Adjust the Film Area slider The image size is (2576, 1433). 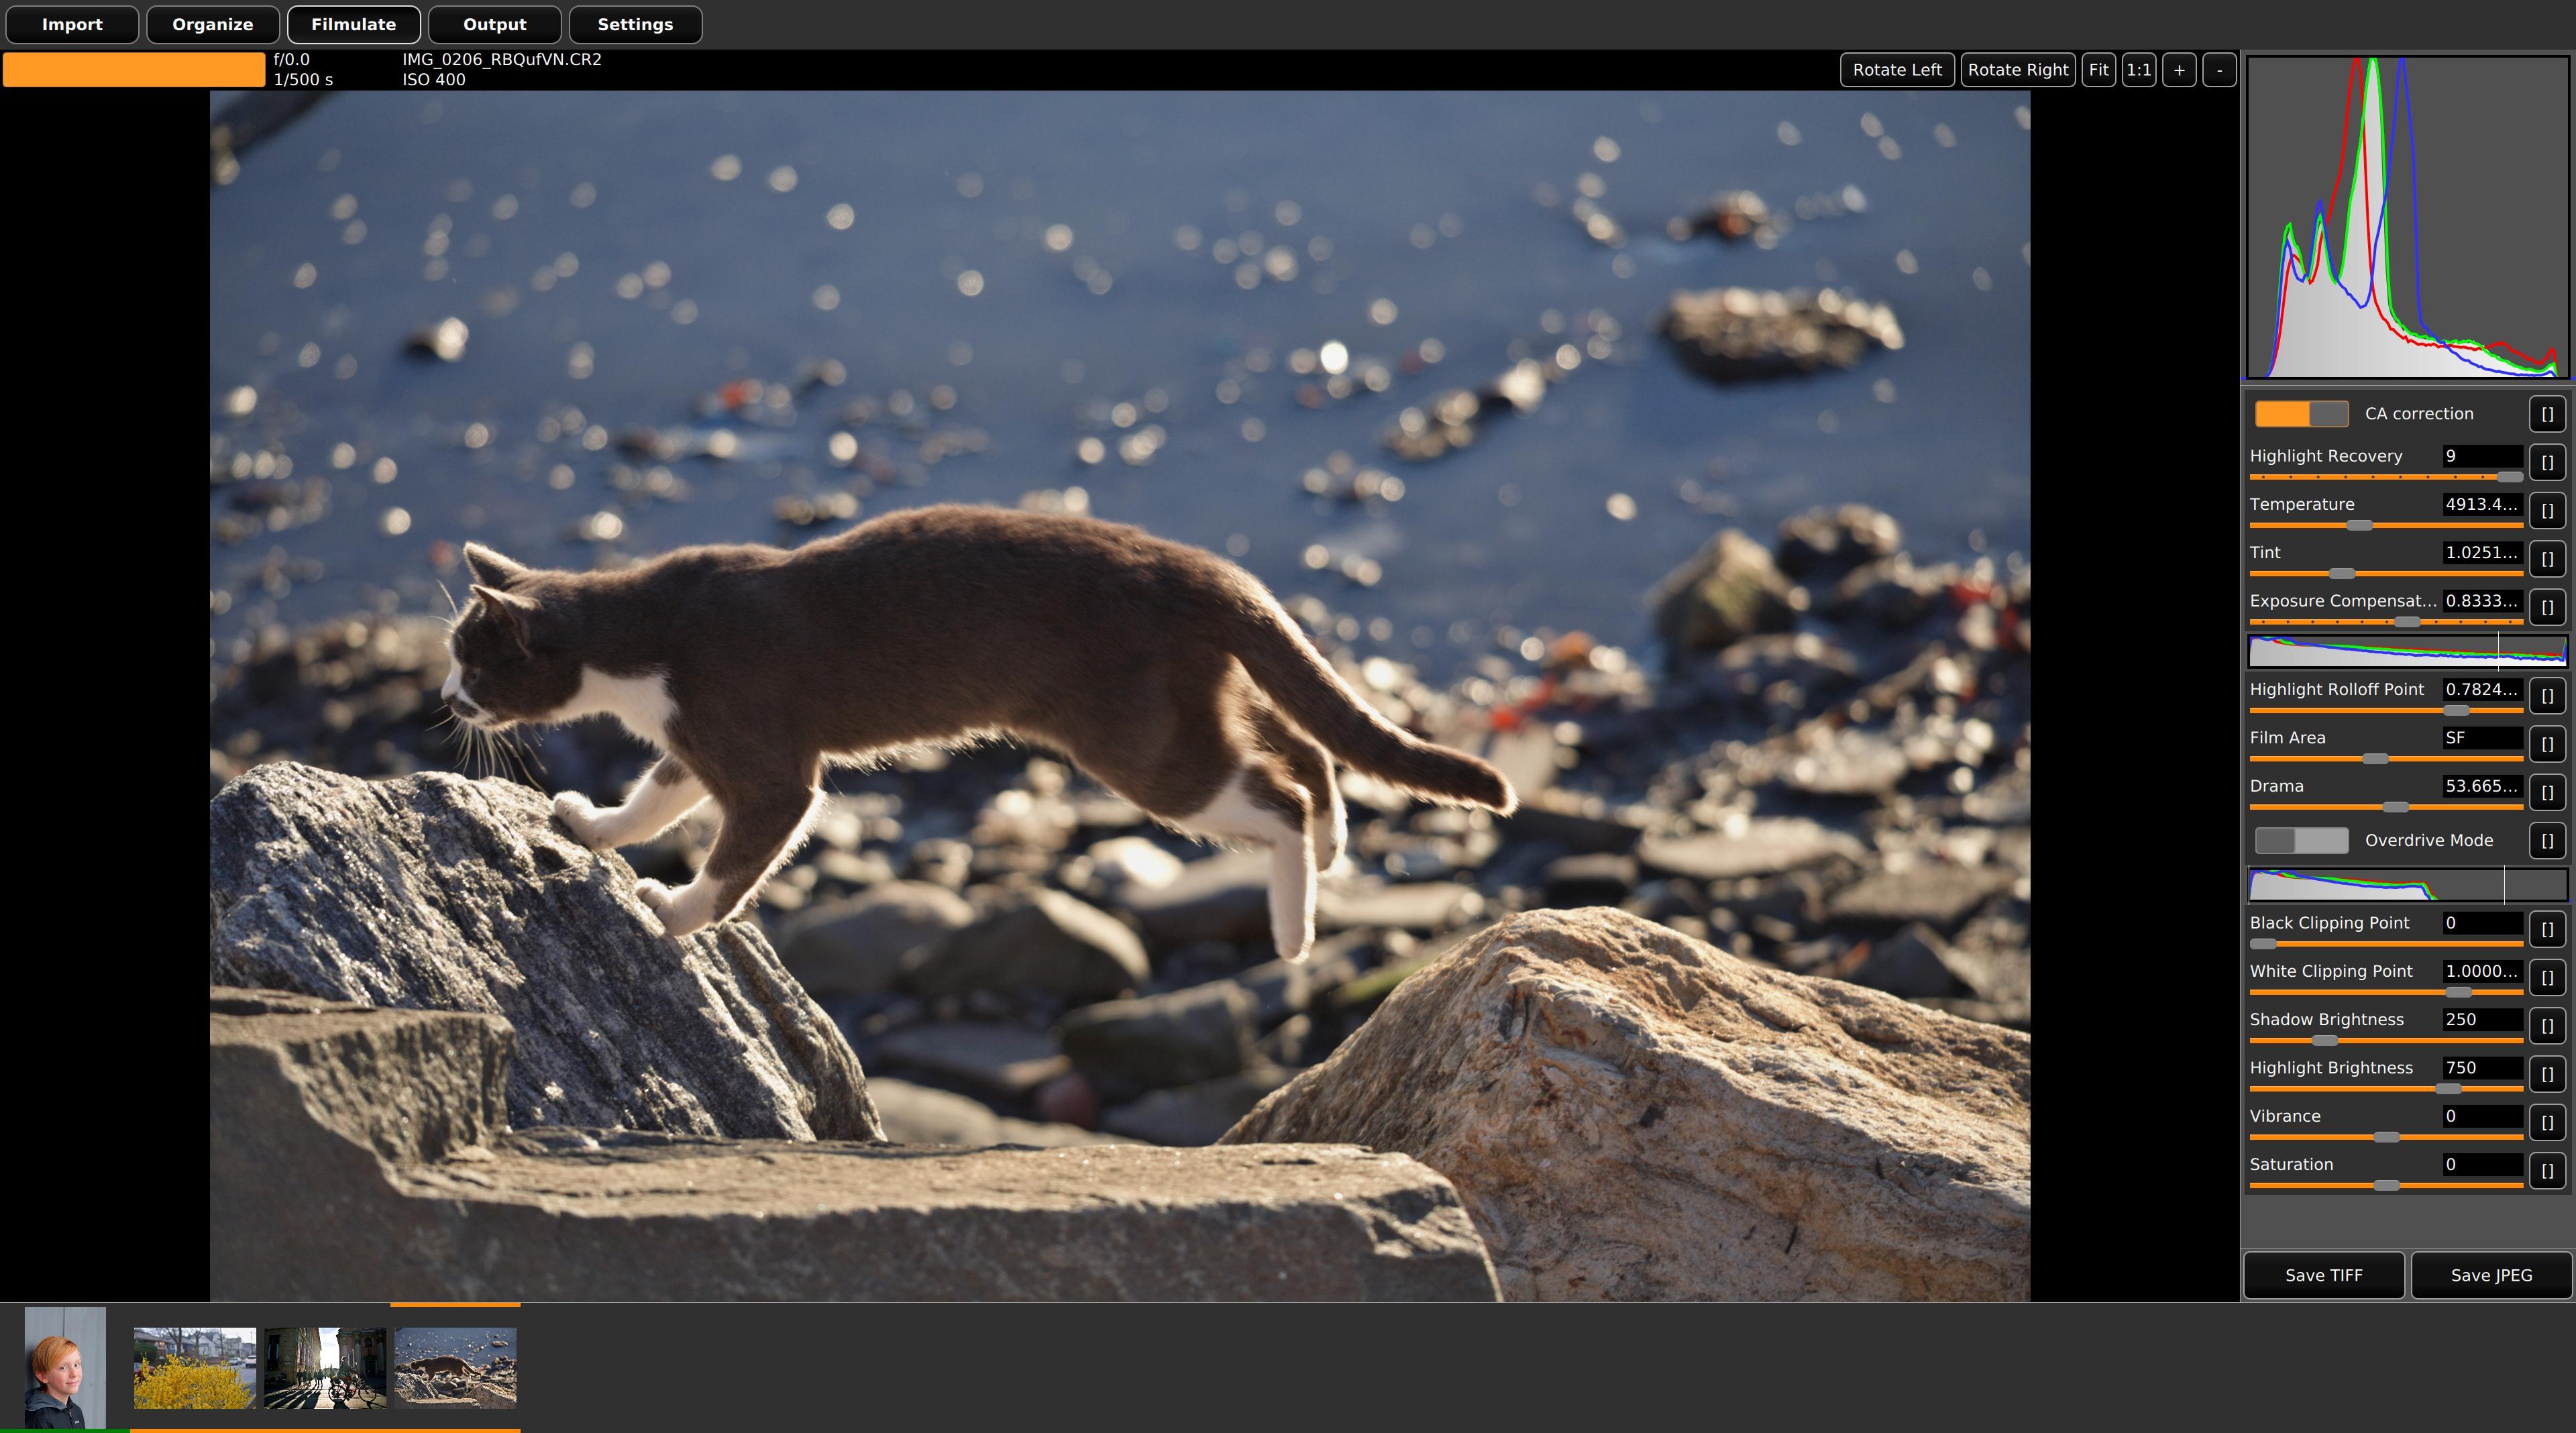(x=2386, y=758)
